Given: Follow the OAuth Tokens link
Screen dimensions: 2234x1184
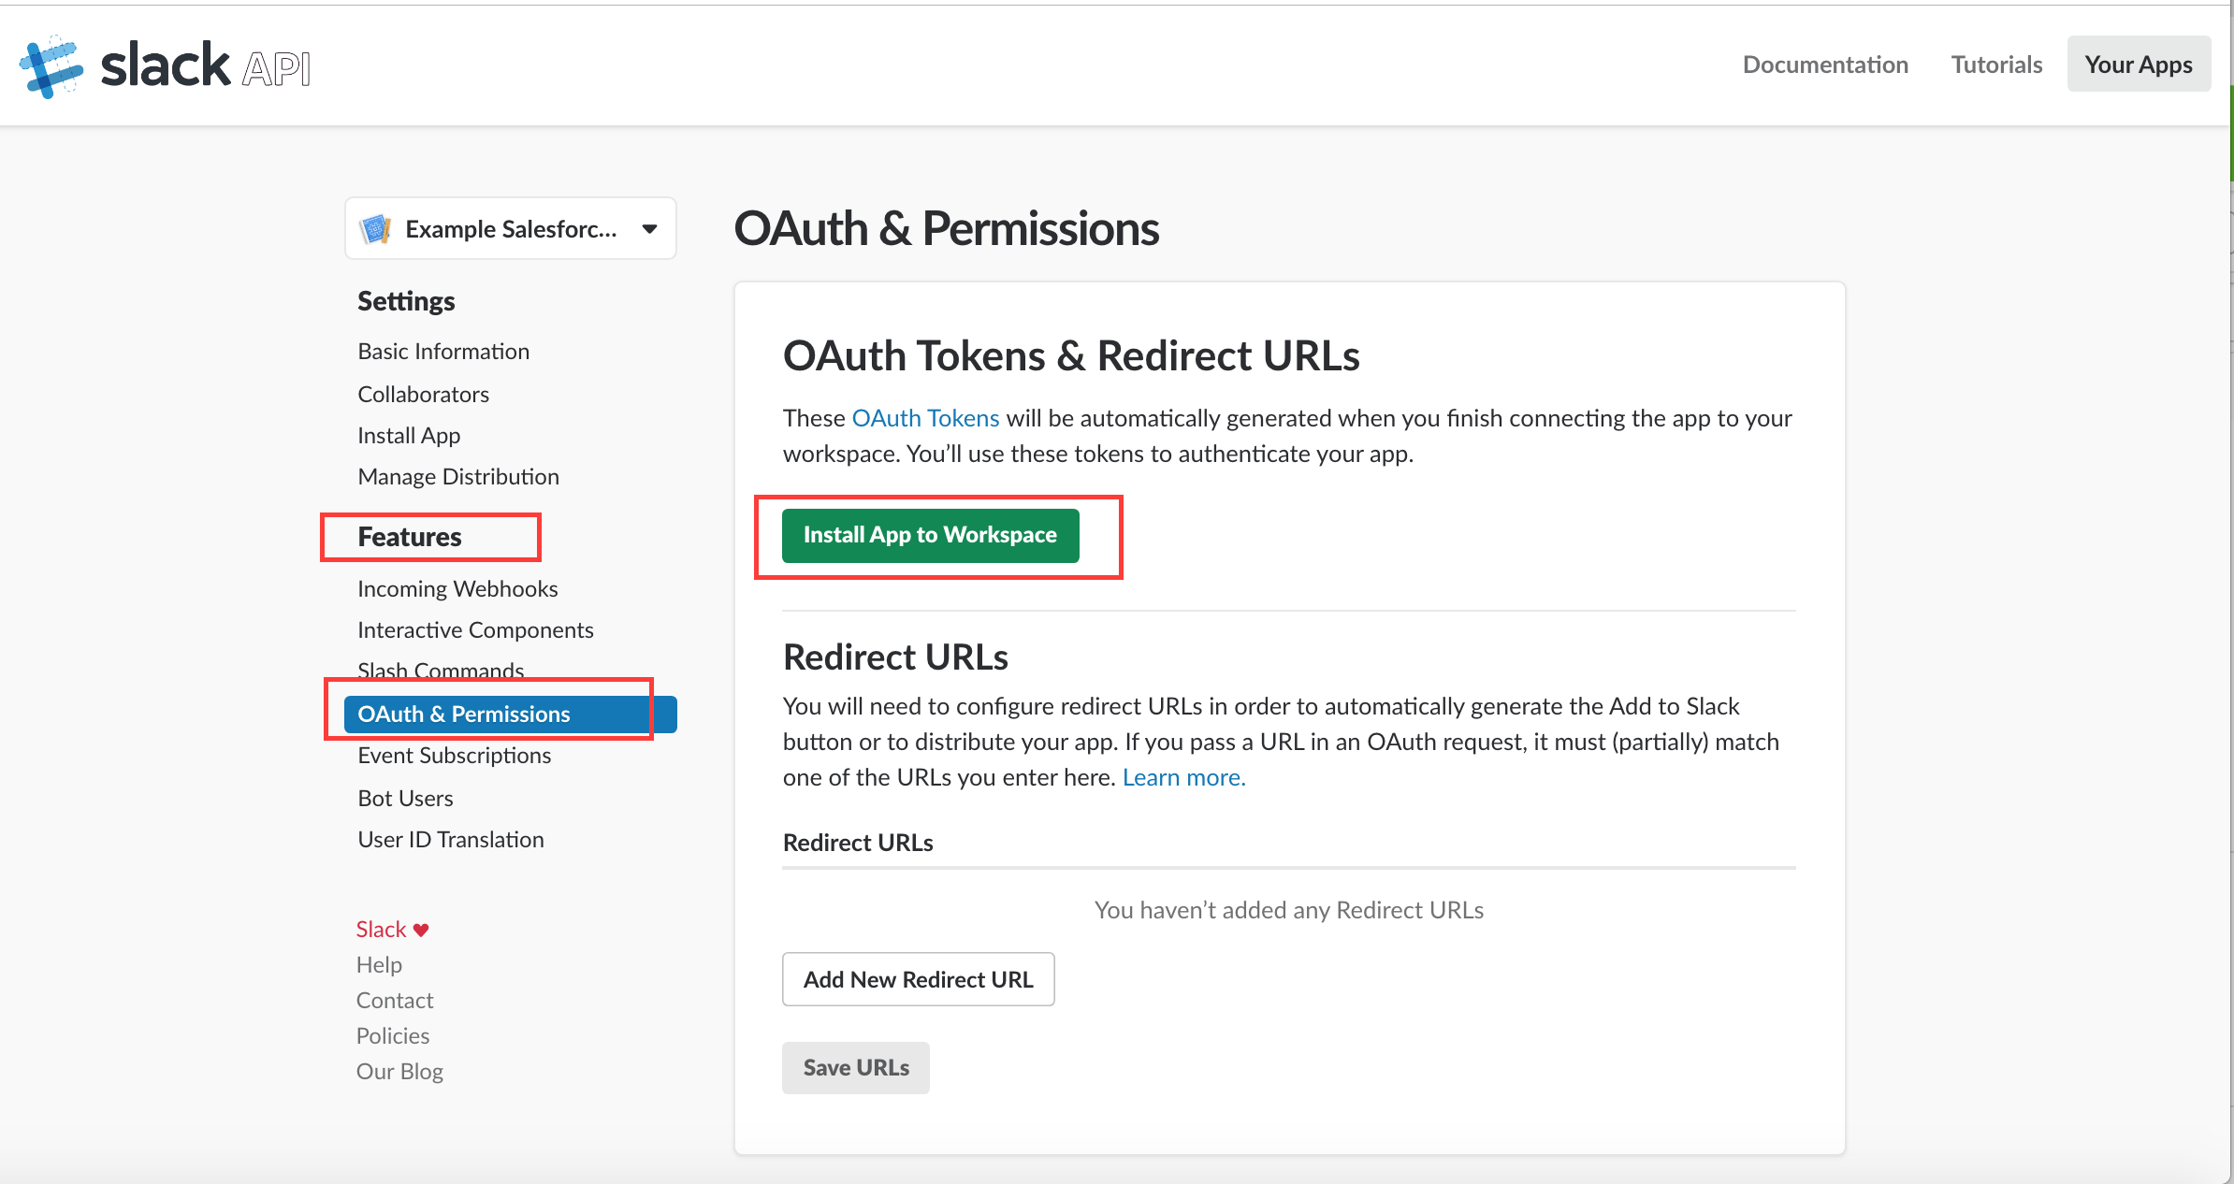Looking at the screenshot, I should tap(925, 418).
